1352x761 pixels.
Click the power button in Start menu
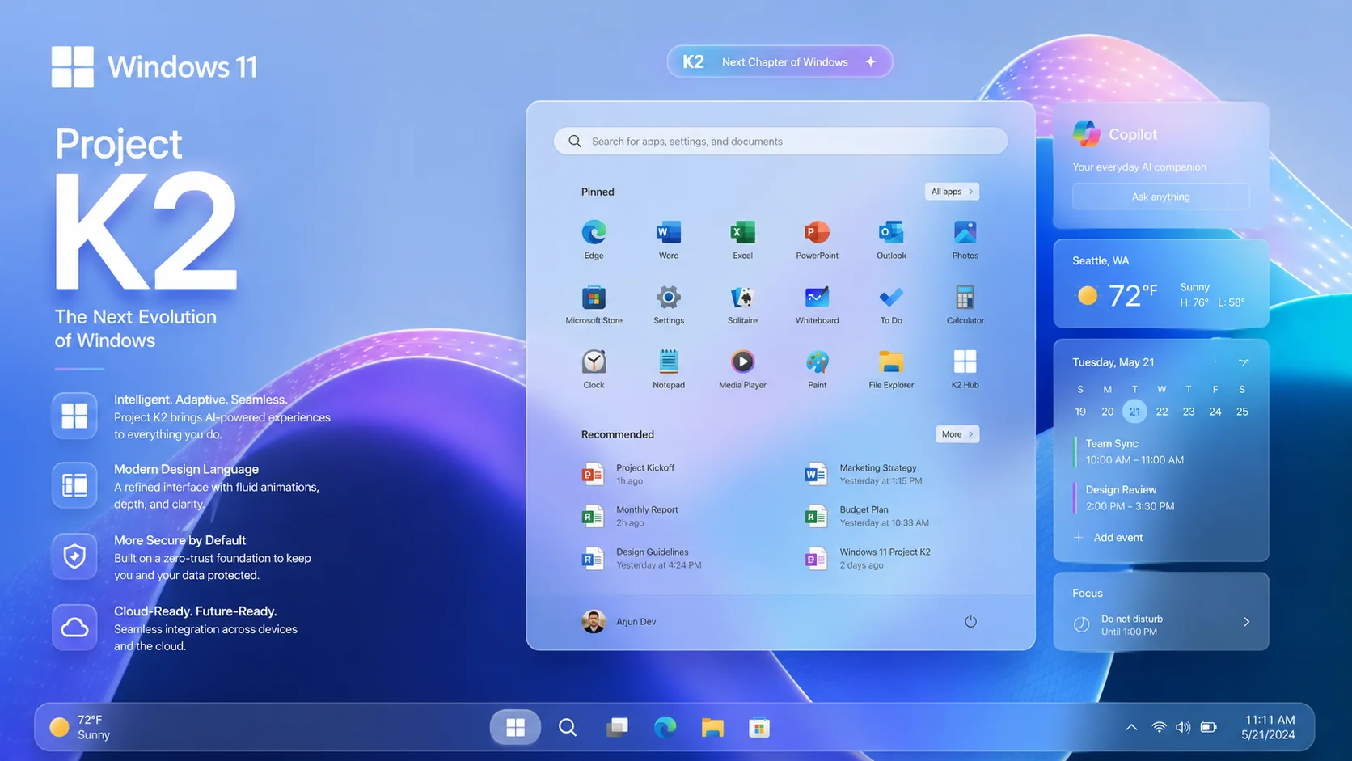pyautogui.click(x=970, y=621)
